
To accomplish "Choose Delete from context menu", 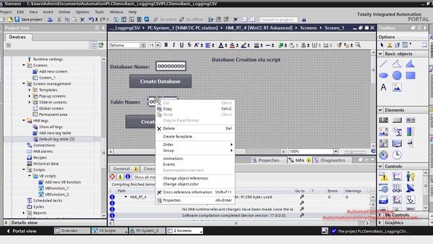I will [x=195, y=128].
